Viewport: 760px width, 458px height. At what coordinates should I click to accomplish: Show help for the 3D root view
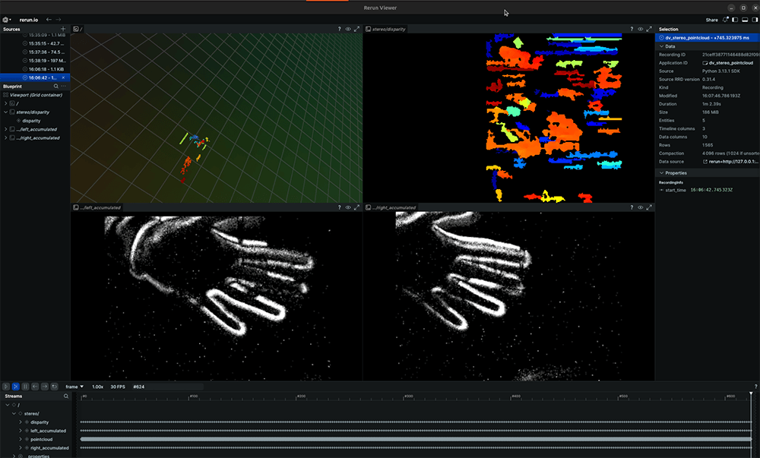[339, 29]
